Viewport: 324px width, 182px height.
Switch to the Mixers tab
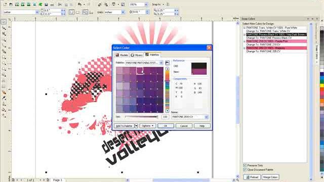tap(137, 55)
